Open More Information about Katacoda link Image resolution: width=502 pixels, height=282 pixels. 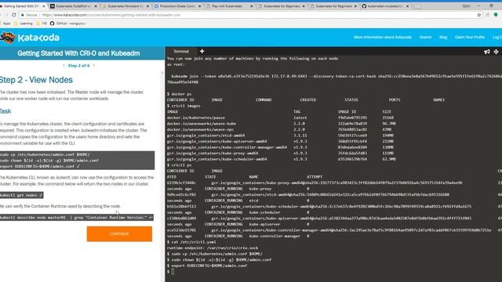pos(383,37)
